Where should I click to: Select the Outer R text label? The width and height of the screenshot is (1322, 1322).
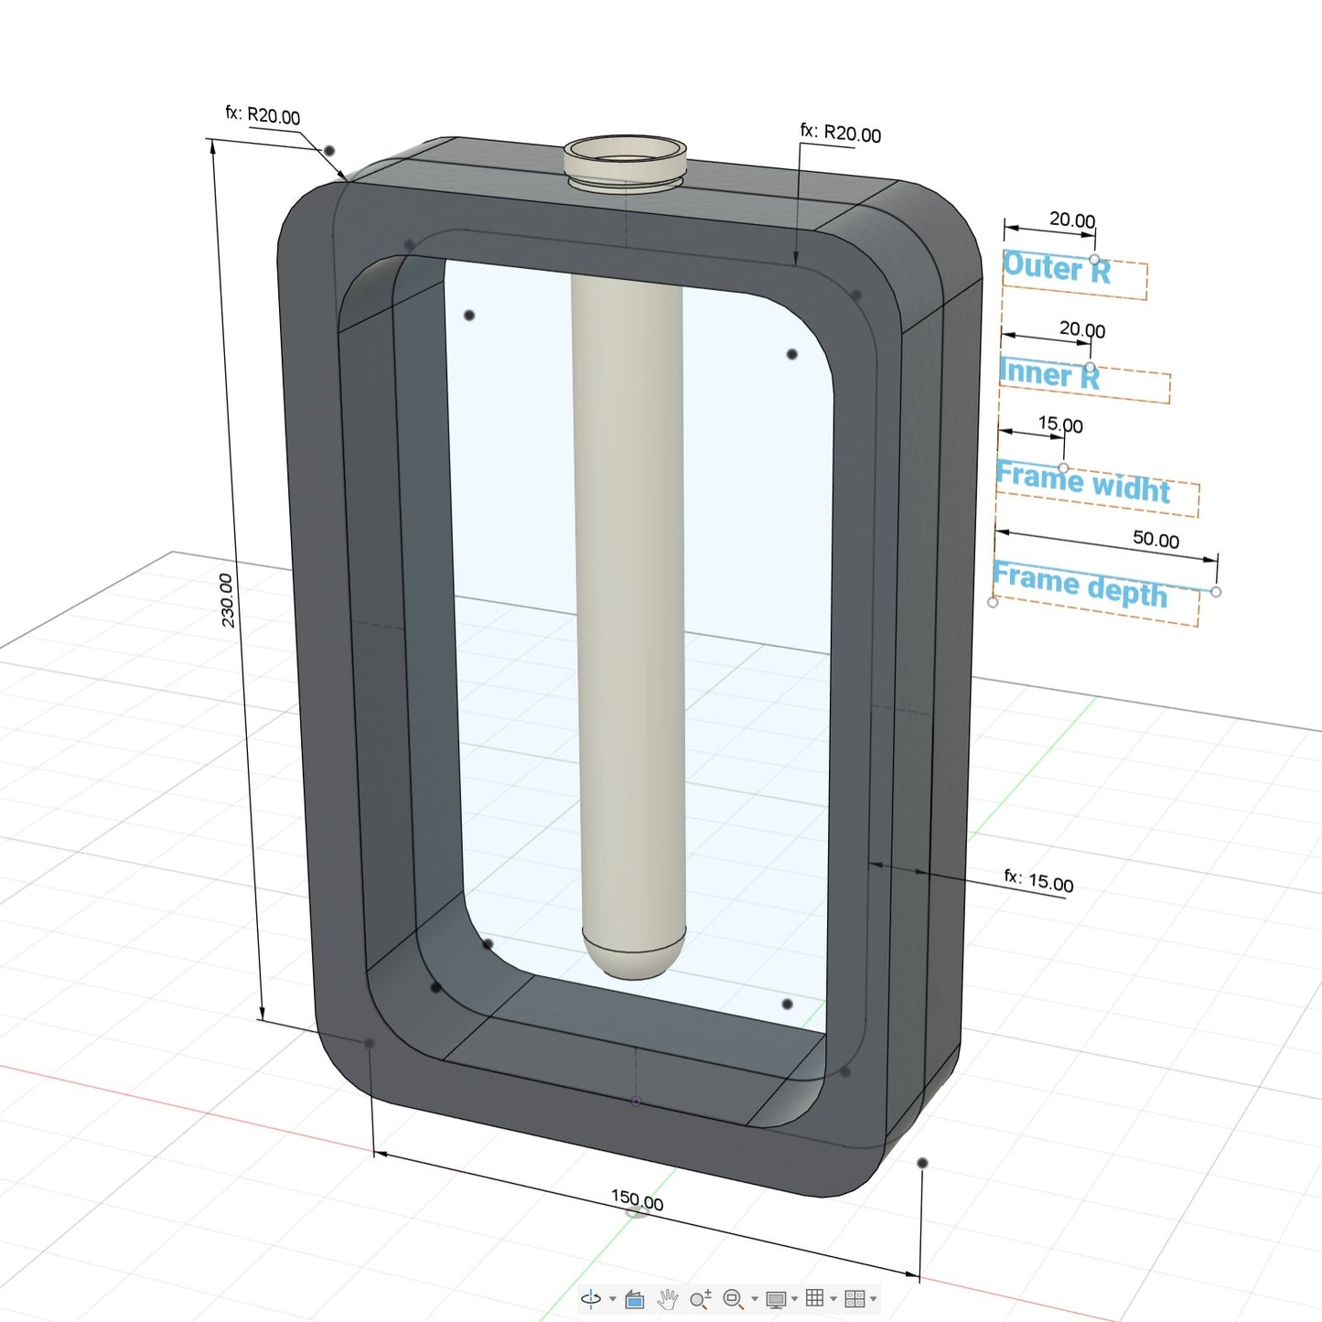1057,268
